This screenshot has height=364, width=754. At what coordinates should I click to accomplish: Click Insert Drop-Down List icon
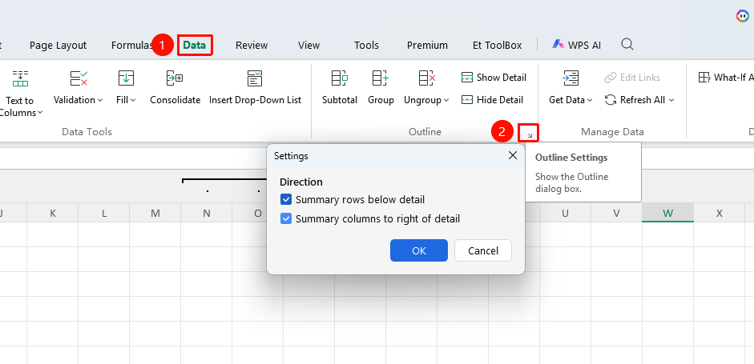(255, 78)
